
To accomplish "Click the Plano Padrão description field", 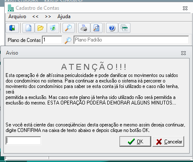I will click(131, 40).
